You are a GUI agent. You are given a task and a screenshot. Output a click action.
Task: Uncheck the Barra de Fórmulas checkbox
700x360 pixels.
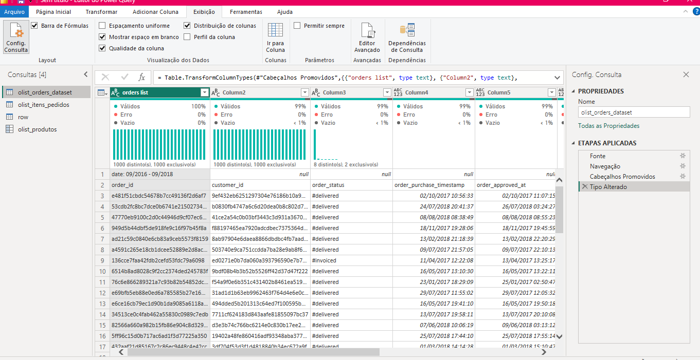34,25
